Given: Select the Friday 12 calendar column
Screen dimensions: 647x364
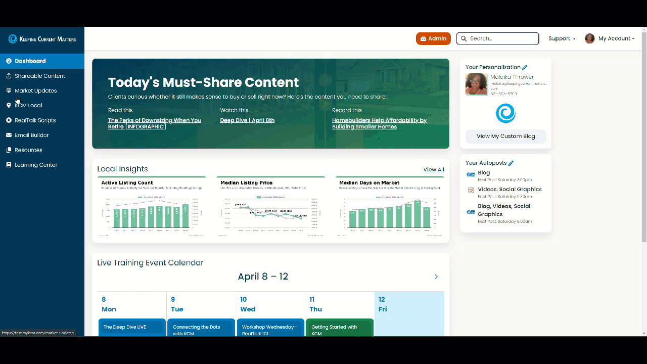Looking at the screenshot, I should tap(409, 313).
